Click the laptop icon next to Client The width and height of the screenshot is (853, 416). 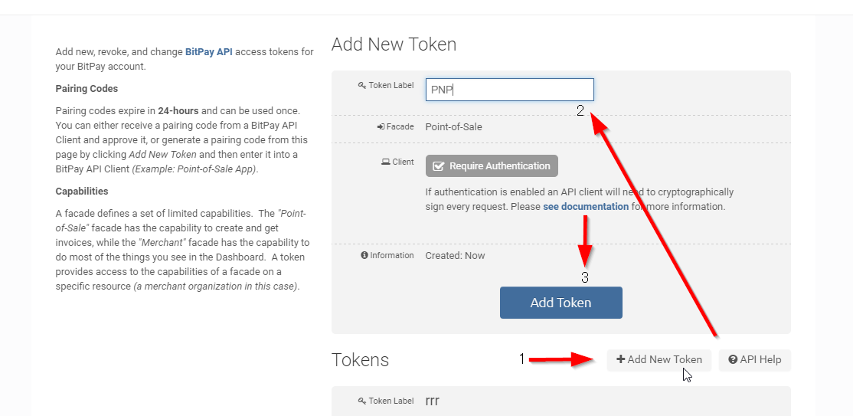(385, 162)
